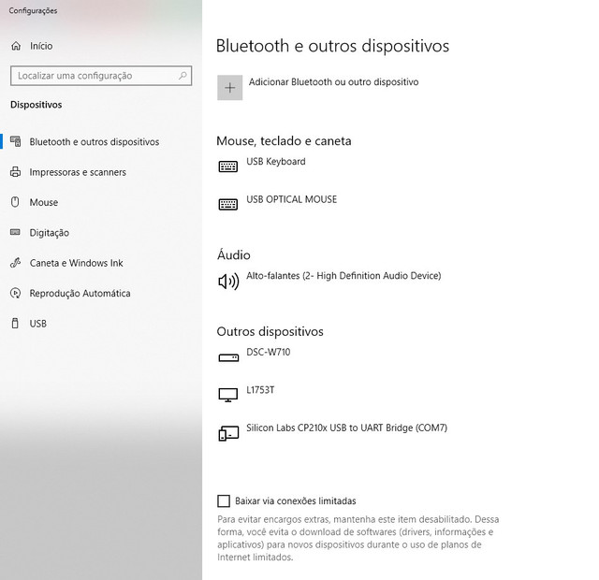Open Impressoras e scanners section
Screen dimensions: 599x580
click(x=77, y=172)
